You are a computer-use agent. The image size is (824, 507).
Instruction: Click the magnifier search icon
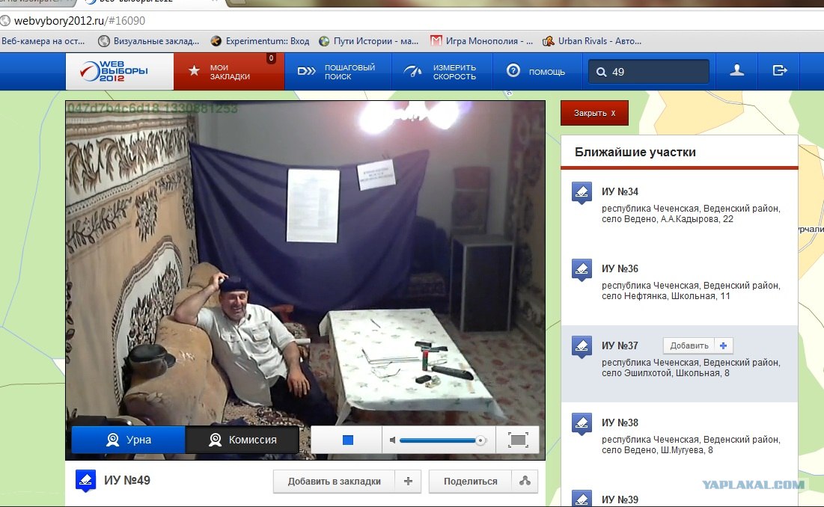point(601,72)
